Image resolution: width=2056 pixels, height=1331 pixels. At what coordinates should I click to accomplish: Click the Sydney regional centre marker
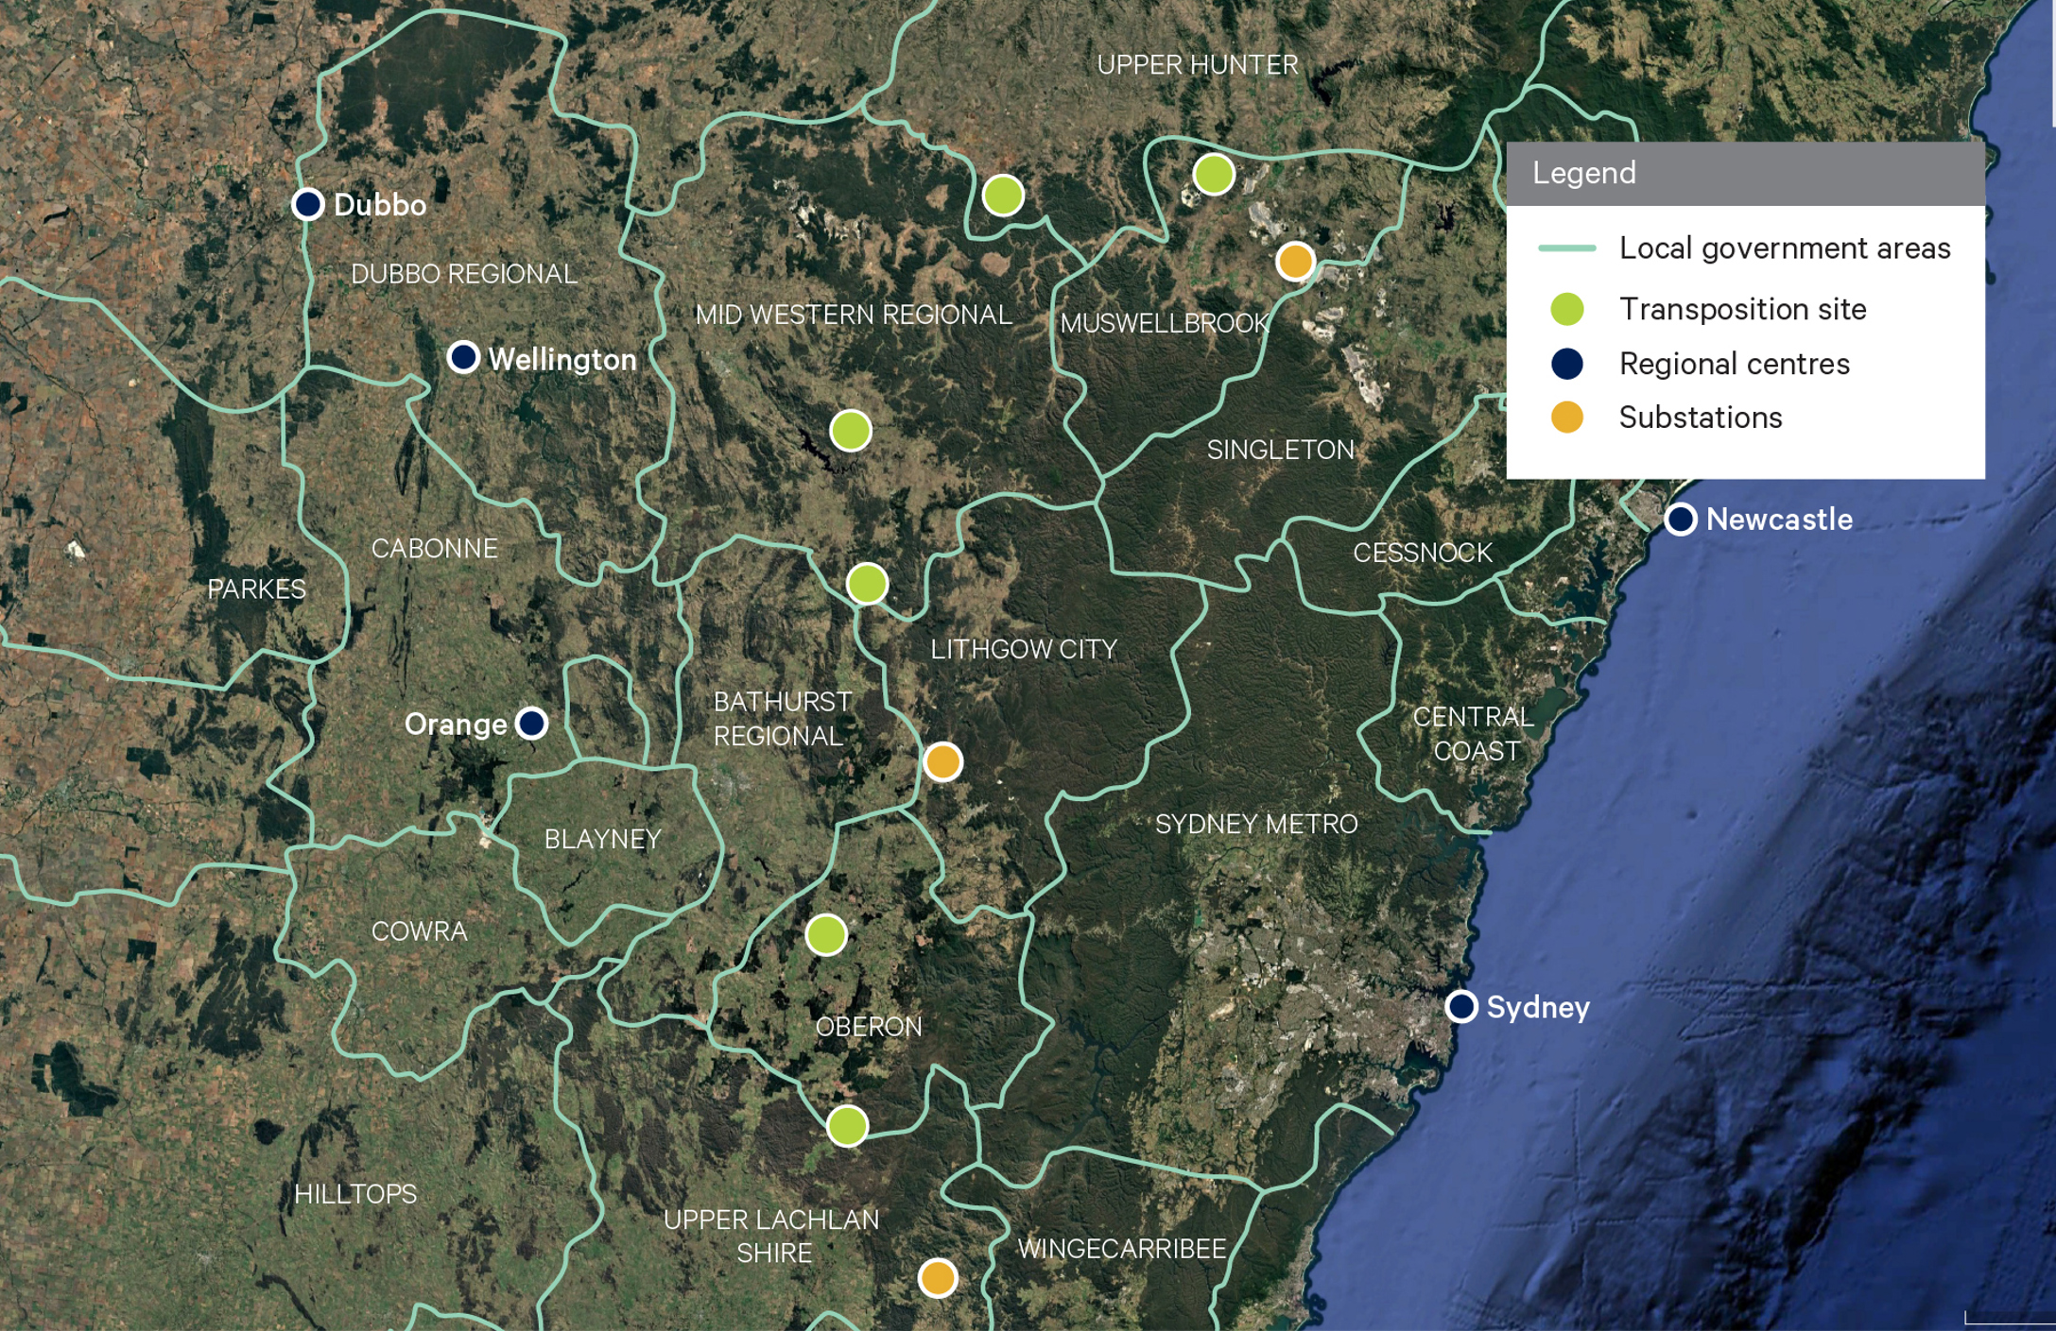1461,1007
